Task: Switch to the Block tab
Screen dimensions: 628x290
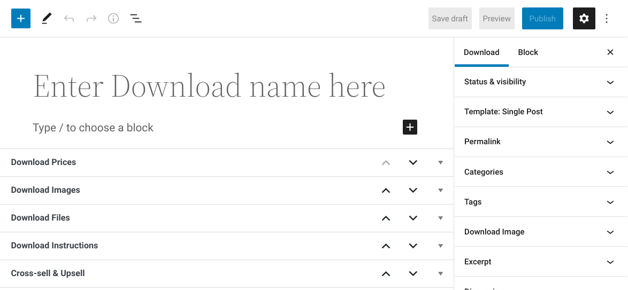Action: (528, 52)
